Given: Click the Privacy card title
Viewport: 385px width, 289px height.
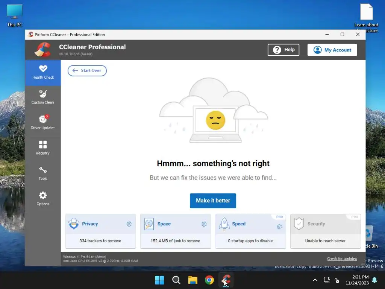Looking at the screenshot, I should (90, 224).
